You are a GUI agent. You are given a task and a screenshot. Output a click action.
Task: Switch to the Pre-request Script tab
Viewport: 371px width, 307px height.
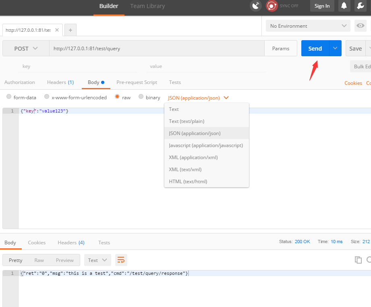137,82
